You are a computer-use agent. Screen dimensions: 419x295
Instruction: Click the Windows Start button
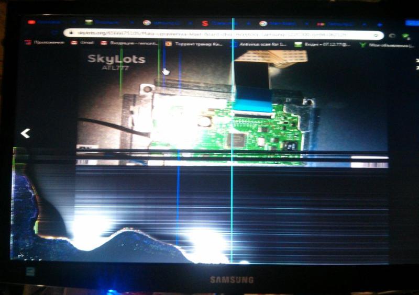30,271
